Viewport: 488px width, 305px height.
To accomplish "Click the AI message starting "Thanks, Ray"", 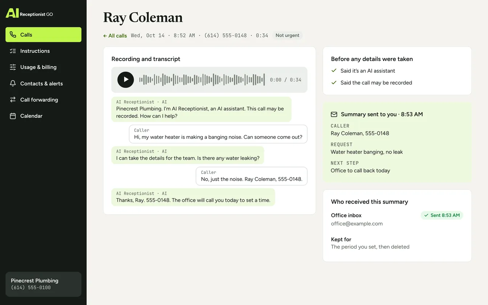I will [x=193, y=197].
